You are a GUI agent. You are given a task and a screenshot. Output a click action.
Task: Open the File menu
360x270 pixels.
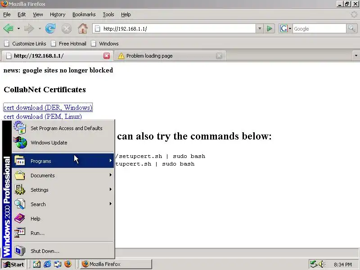(7, 14)
